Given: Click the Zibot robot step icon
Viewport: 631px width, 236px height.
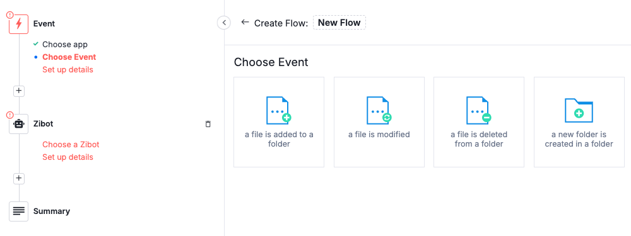Looking at the screenshot, I should pos(19,124).
